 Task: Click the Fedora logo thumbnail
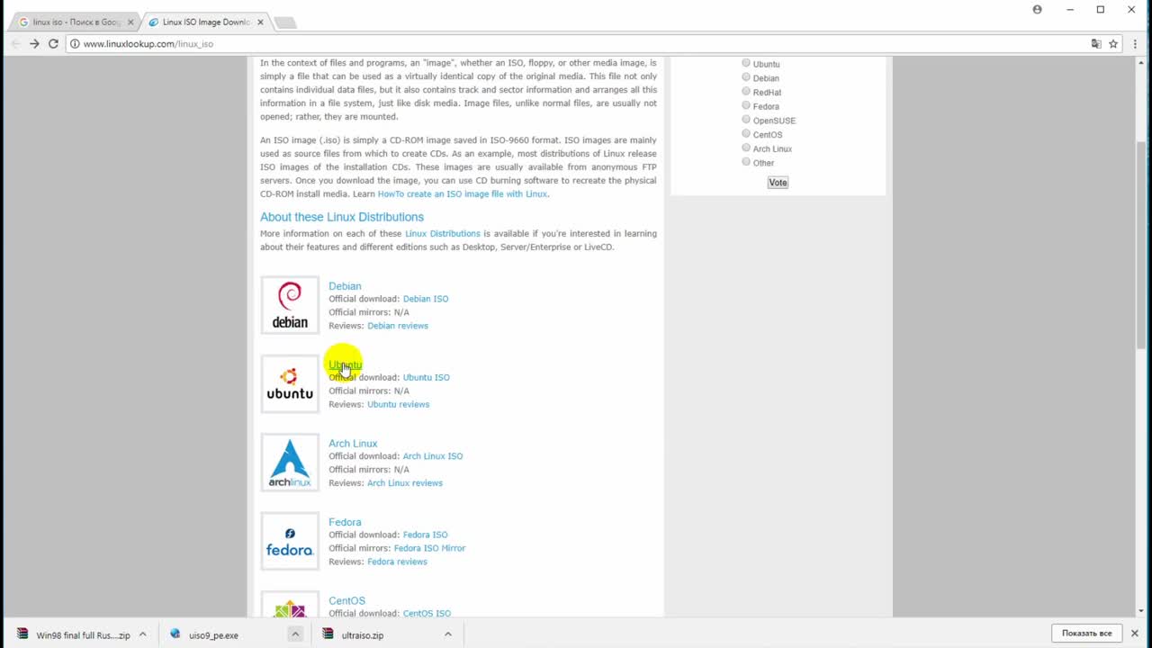pos(290,541)
